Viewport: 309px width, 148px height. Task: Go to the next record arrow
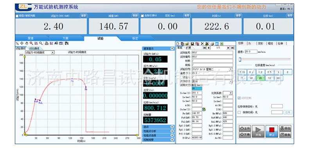(228, 48)
